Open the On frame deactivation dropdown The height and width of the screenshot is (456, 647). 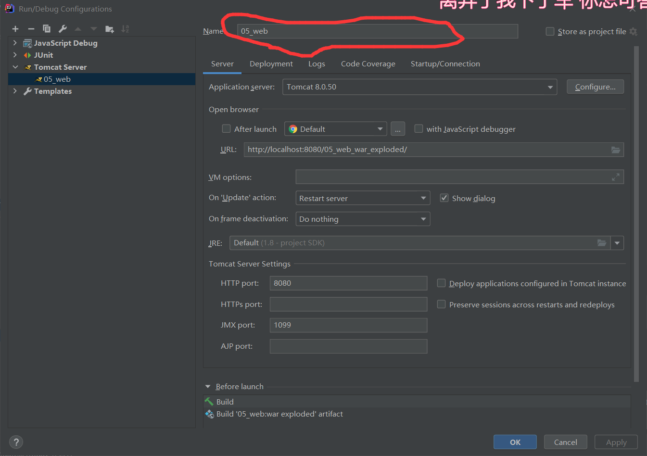click(363, 219)
